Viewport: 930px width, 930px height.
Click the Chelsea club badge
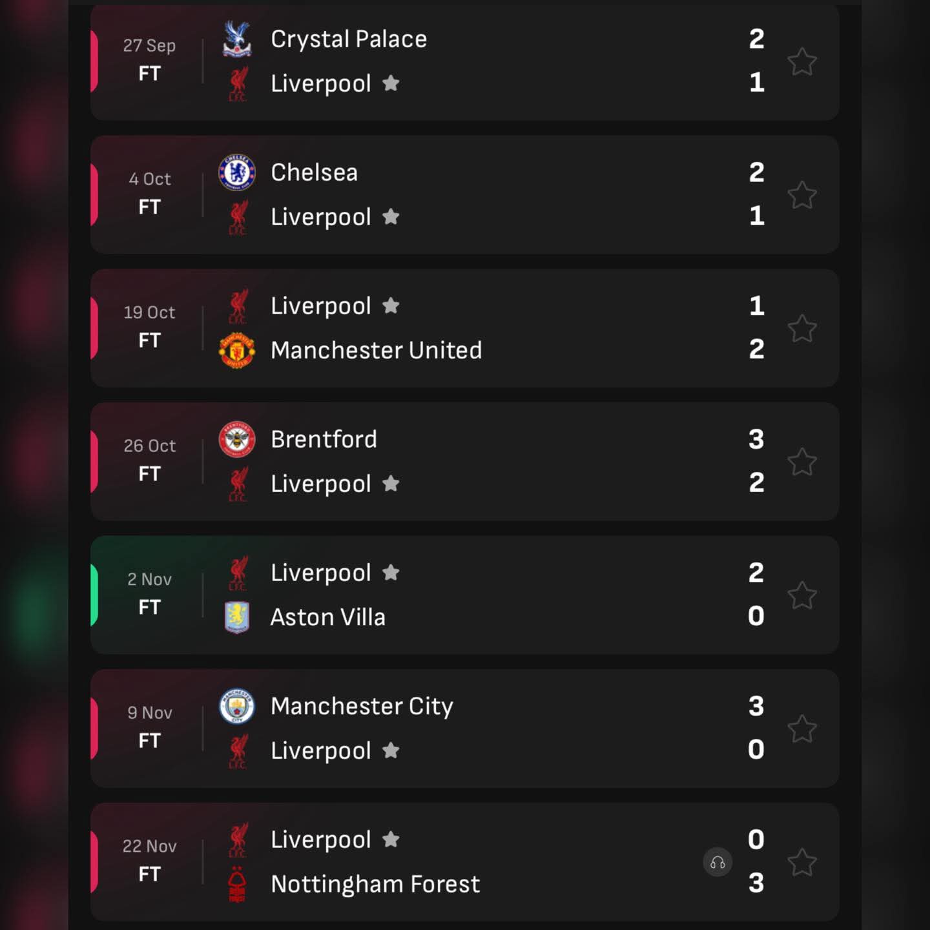click(x=237, y=172)
